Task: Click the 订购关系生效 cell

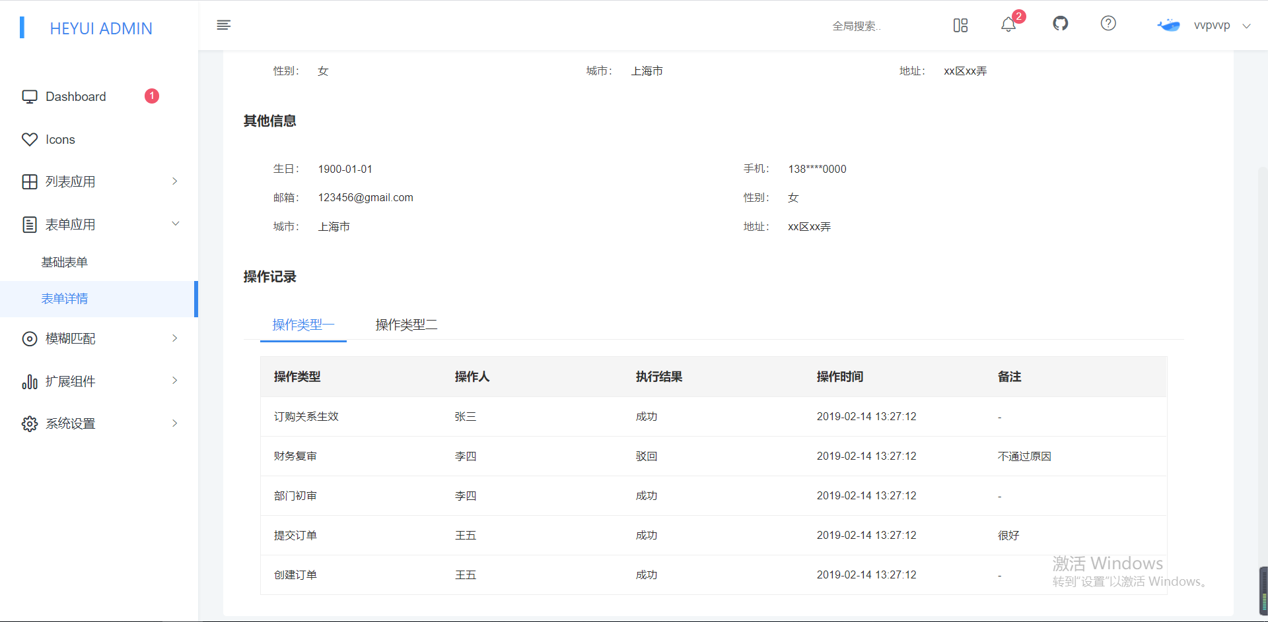Action: click(x=306, y=417)
